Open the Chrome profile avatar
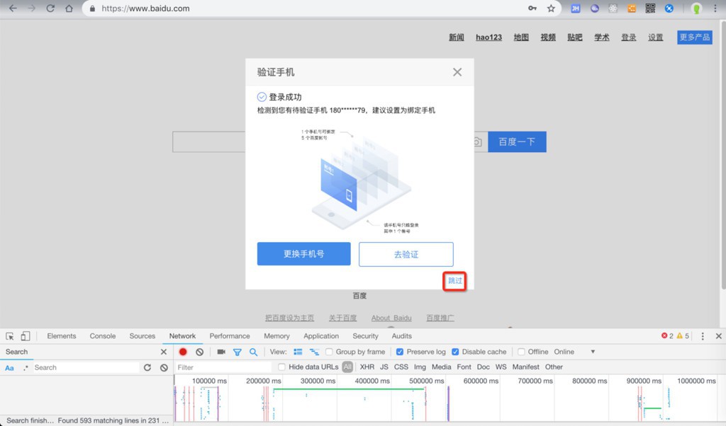Viewport: 726px width, 426px height. (x=696, y=8)
